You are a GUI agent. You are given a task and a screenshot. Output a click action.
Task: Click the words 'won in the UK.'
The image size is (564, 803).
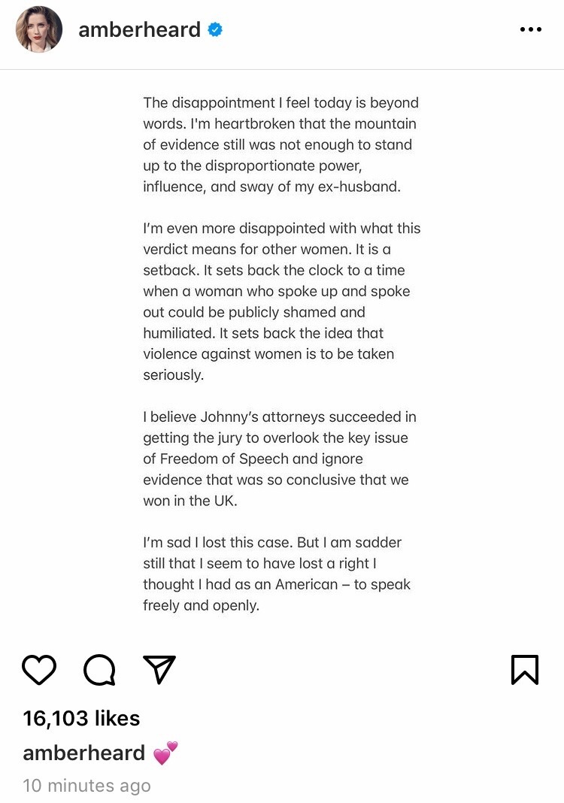click(x=190, y=500)
